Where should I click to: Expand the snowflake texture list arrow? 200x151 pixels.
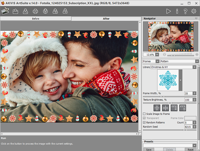pos(181,80)
